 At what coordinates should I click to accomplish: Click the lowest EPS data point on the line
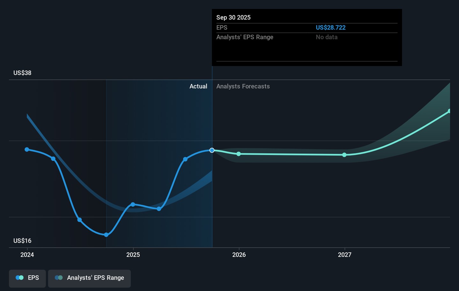106,235
